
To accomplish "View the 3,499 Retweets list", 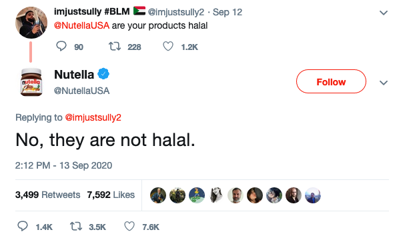I will point(47,195).
